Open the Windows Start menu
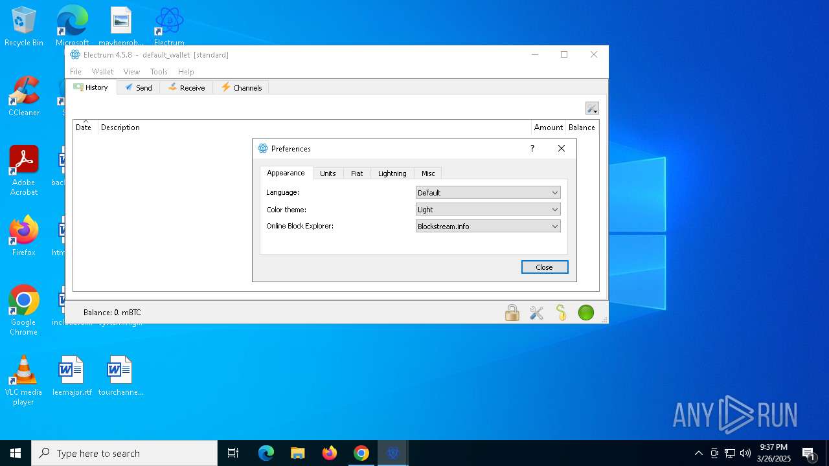829x466 pixels. pyautogui.click(x=16, y=453)
